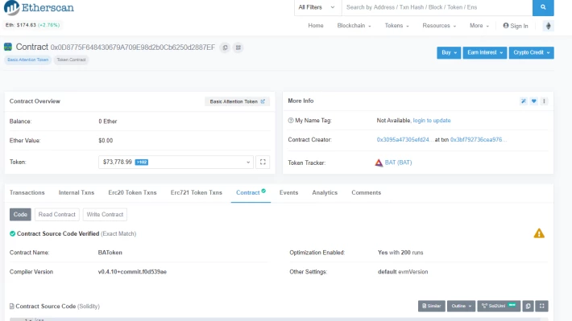
Task: Toggle fullscreen for the source code viewer
Action: (541, 306)
